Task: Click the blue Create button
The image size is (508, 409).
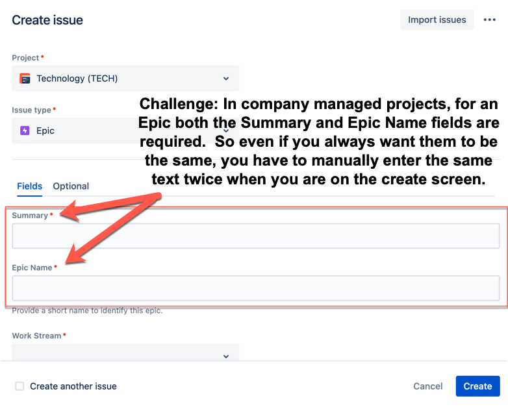Action: point(477,386)
